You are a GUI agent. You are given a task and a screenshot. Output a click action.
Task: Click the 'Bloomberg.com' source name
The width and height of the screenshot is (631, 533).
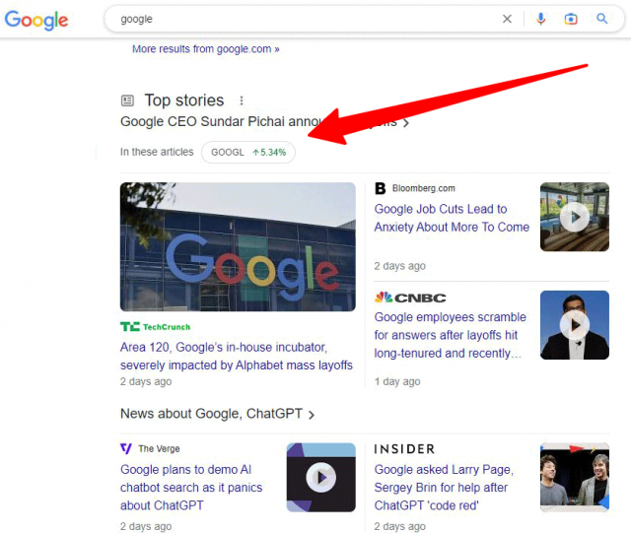coord(424,188)
